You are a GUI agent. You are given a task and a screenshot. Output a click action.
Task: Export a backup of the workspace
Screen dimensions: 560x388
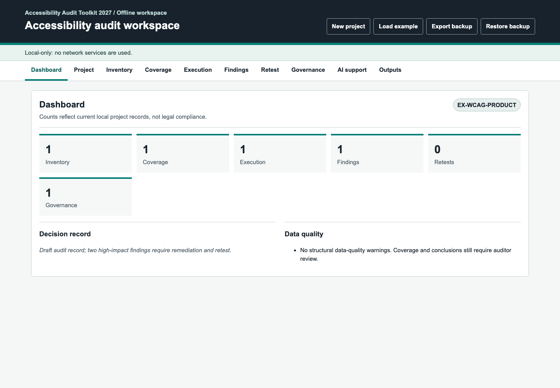click(x=452, y=26)
